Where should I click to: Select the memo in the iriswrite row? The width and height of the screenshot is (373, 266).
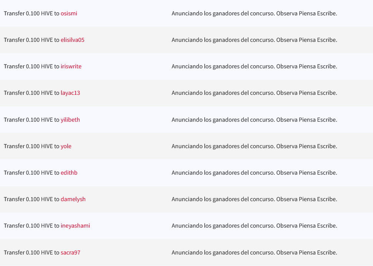pyautogui.click(x=254, y=66)
